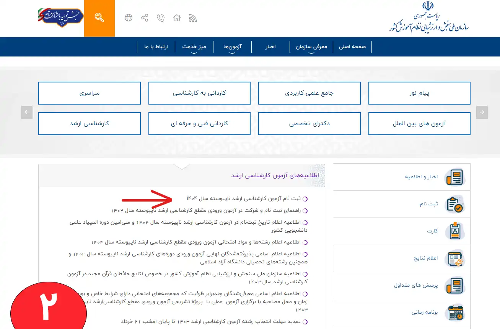Image resolution: width=500 pixels, height=329 pixels.
Task: Open the برنامه زمانی sidebar link
Action: (x=425, y=313)
